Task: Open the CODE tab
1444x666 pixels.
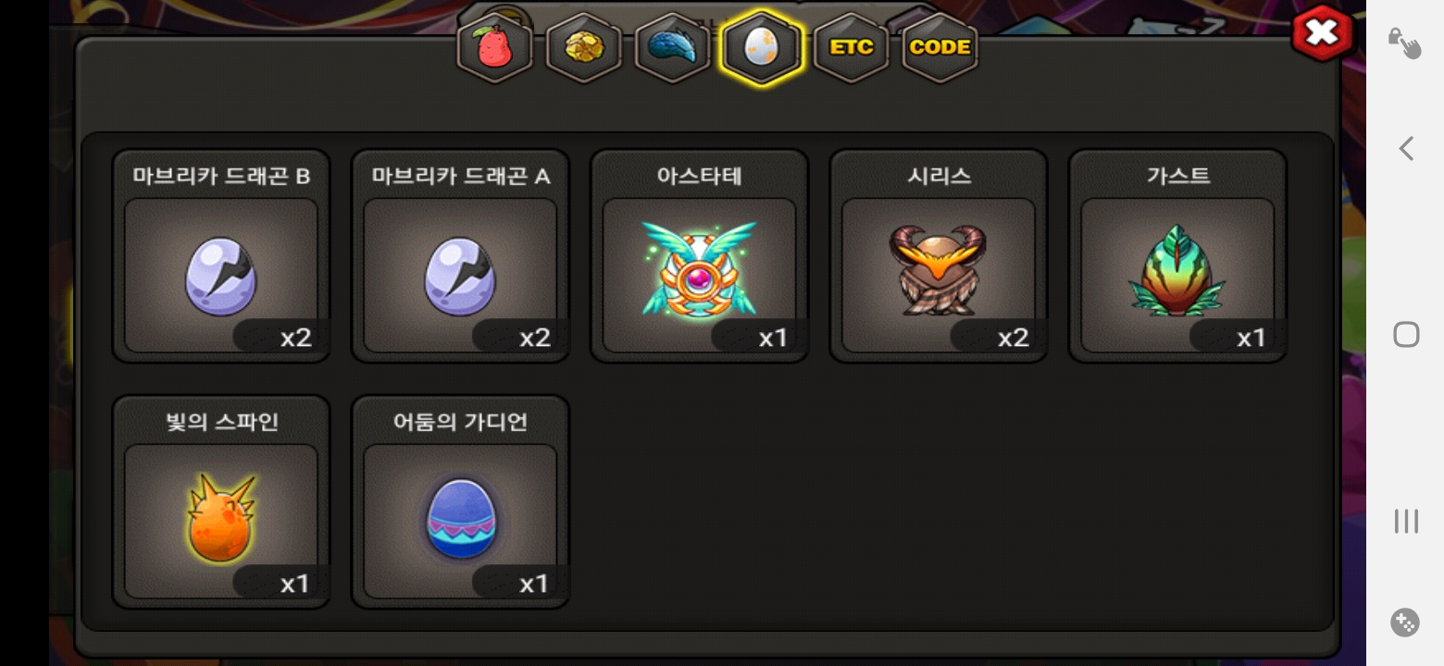Action: pyautogui.click(x=940, y=47)
